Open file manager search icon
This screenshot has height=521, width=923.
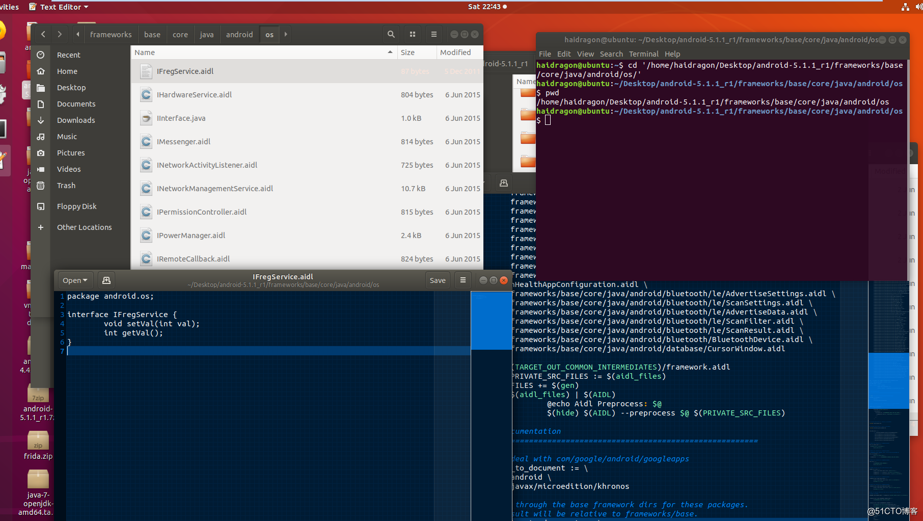[391, 34]
